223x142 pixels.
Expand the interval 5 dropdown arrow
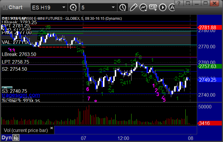pos(113,7)
